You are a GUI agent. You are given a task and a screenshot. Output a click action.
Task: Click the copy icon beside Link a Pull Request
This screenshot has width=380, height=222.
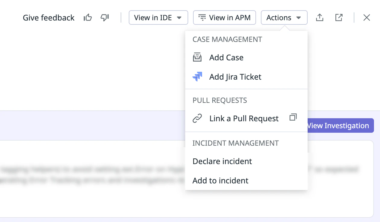pos(293,117)
